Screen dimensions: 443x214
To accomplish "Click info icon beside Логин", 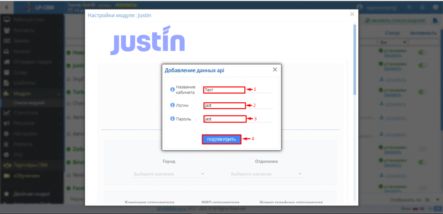I will coord(172,105).
